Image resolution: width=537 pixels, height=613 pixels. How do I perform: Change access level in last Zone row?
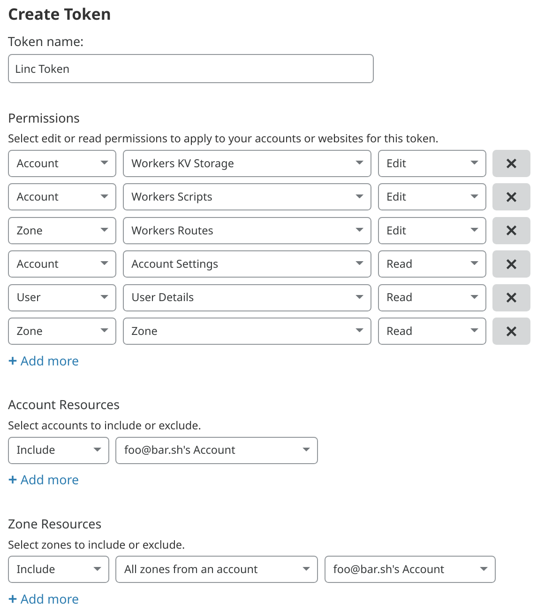click(x=432, y=331)
